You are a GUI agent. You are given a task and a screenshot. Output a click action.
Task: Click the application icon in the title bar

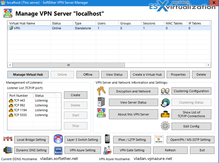tap(3, 3)
